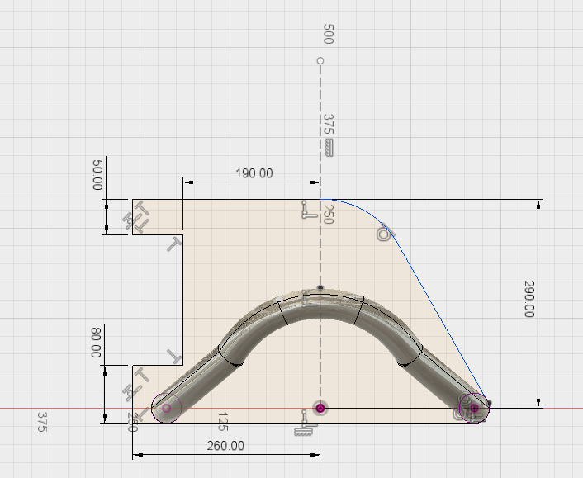Image resolution: width=583 pixels, height=478 pixels.
Task: Select the coincident constraint icon at right pipe end
Action: (x=461, y=414)
